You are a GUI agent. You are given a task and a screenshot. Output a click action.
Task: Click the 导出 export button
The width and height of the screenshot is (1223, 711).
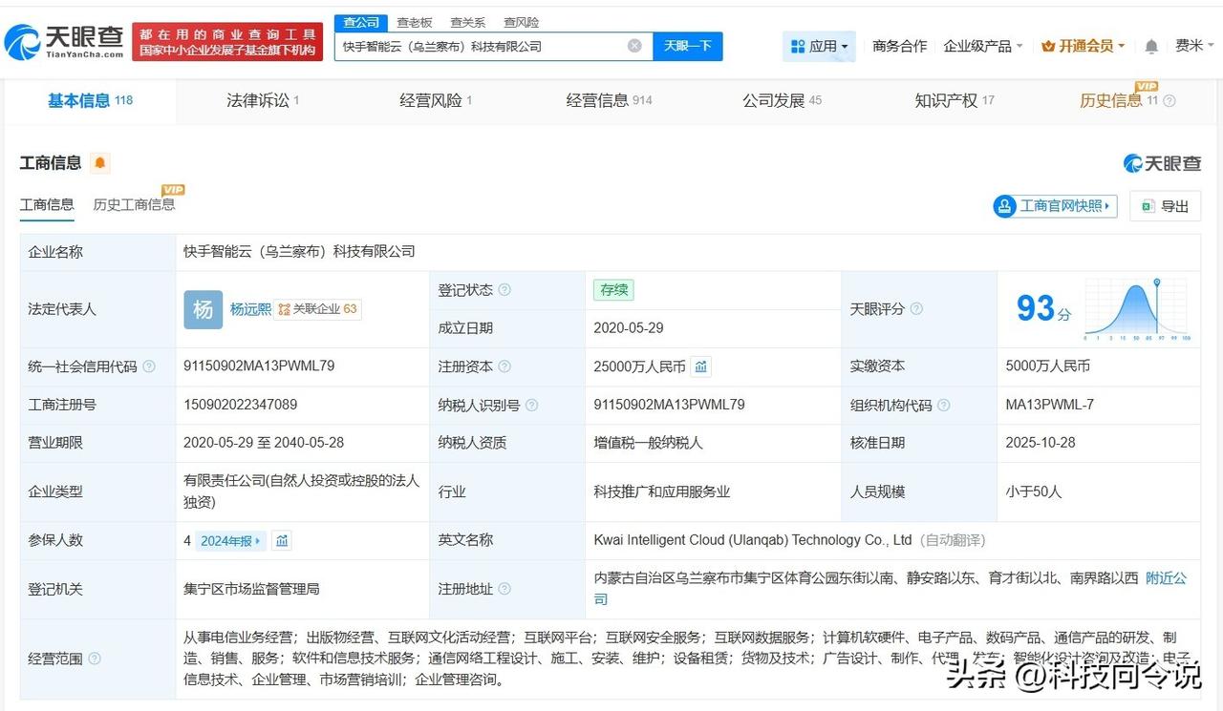[x=1165, y=206]
